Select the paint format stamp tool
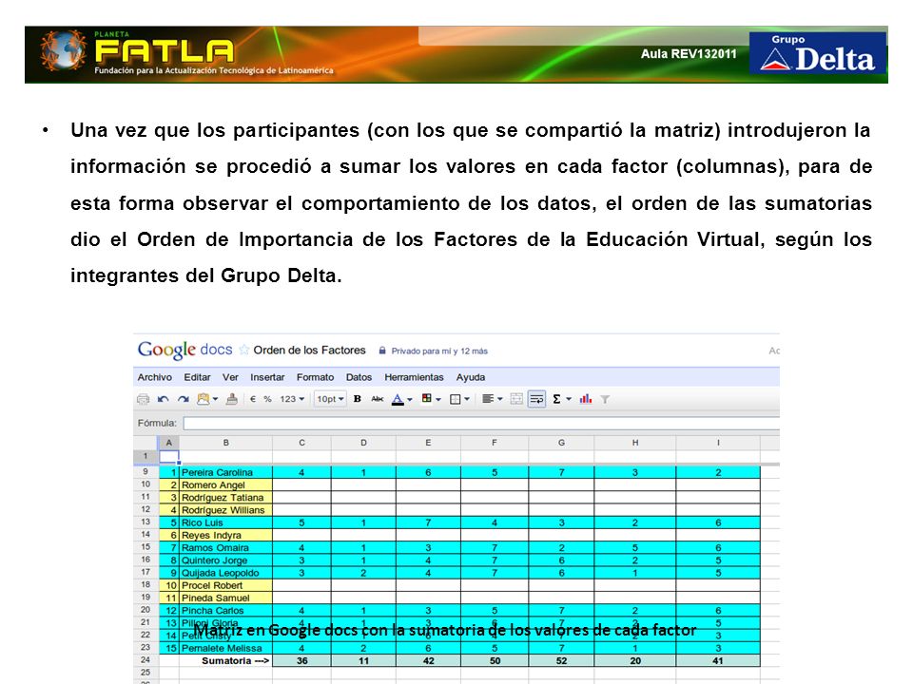 (232, 399)
